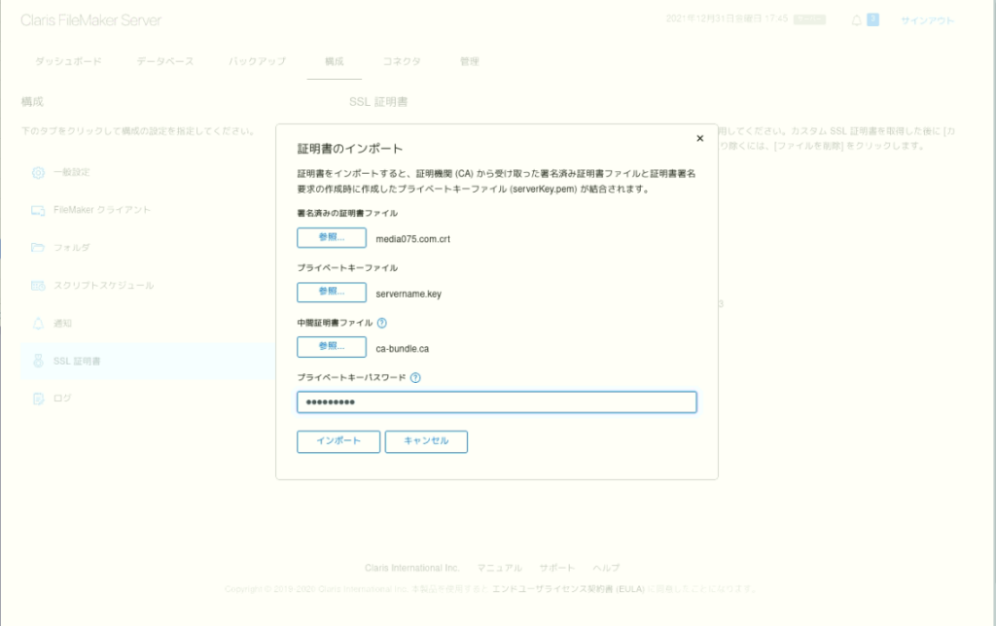996x626 pixels.
Task: Open FileMaker クライアント settings
Action: (x=101, y=210)
